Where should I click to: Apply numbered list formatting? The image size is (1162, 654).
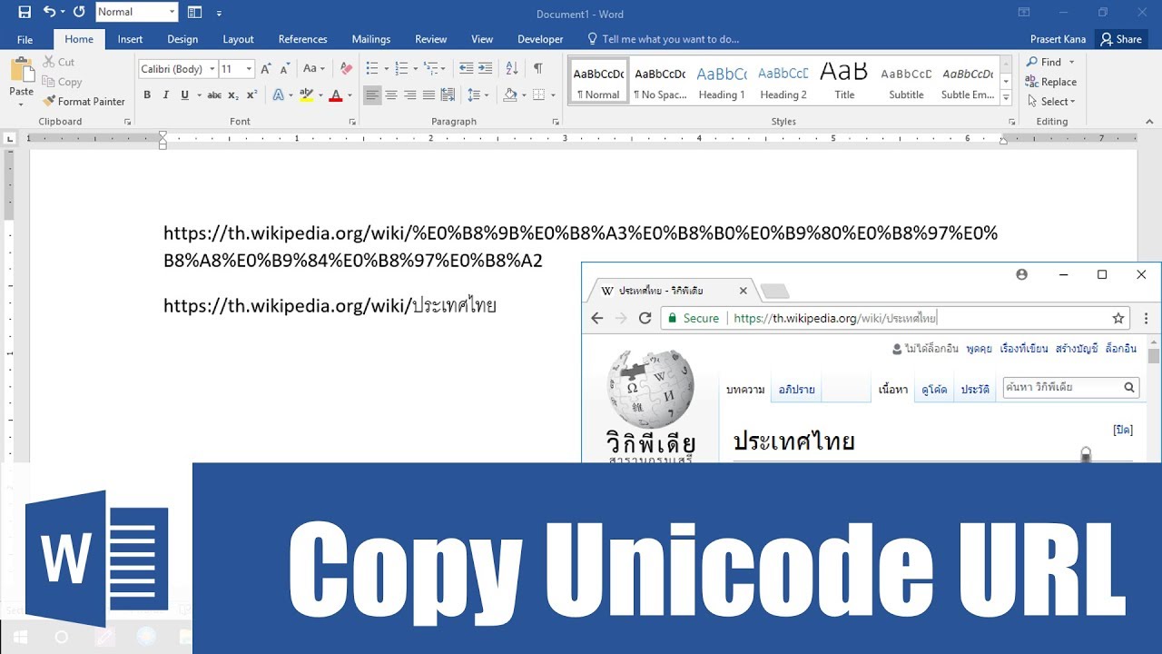point(402,68)
